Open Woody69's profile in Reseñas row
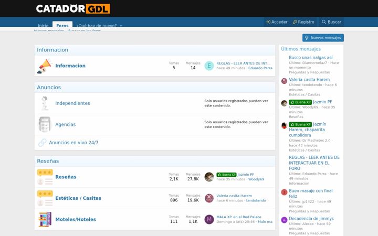378x236 pixels. pyautogui.click(x=256, y=179)
